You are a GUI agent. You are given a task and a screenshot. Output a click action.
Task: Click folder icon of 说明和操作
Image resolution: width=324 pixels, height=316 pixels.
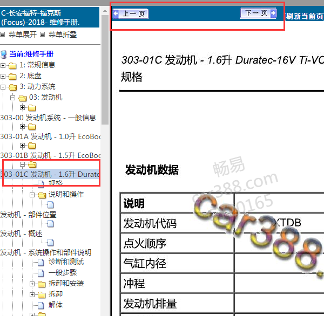(42, 195)
